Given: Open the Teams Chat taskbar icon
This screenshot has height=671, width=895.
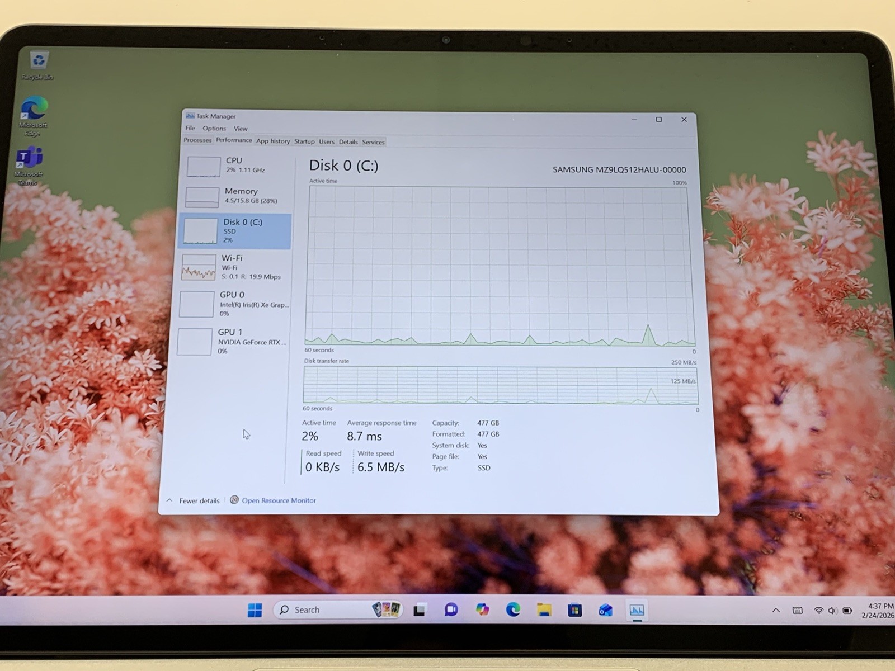Looking at the screenshot, I should tap(451, 610).
